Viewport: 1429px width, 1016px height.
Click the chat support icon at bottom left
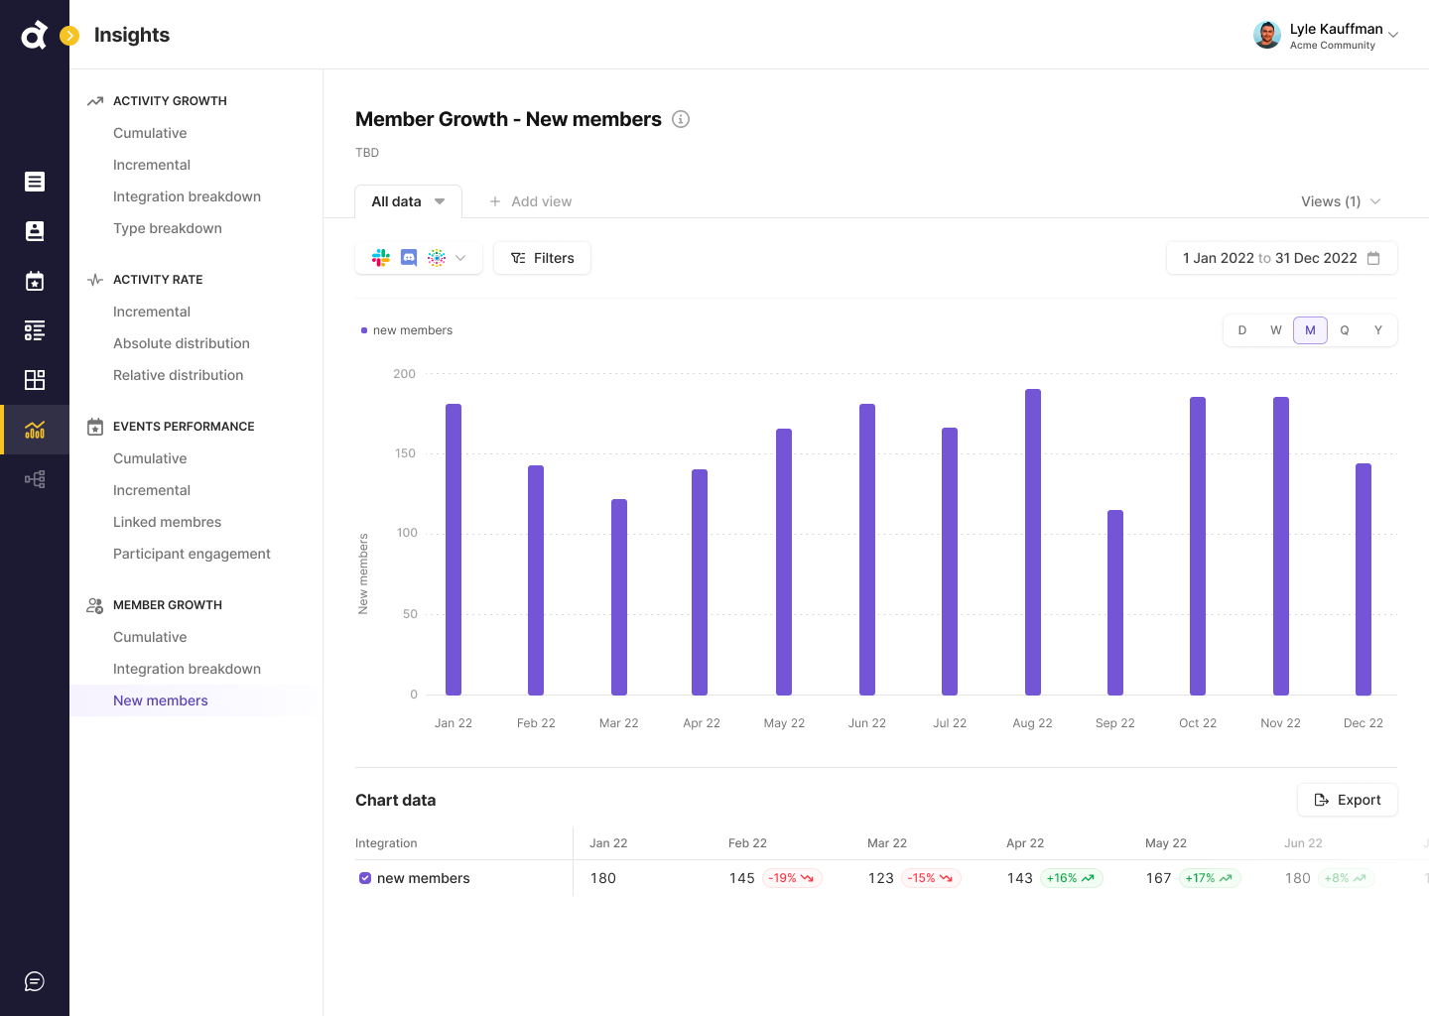coord(35,981)
